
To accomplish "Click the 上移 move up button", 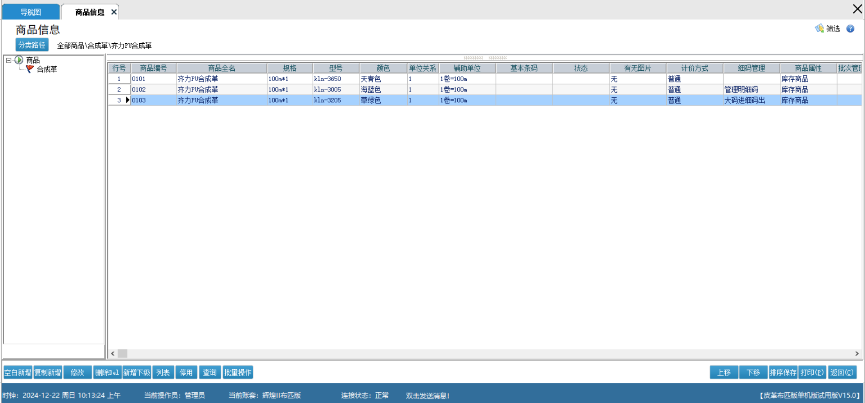I will [724, 372].
